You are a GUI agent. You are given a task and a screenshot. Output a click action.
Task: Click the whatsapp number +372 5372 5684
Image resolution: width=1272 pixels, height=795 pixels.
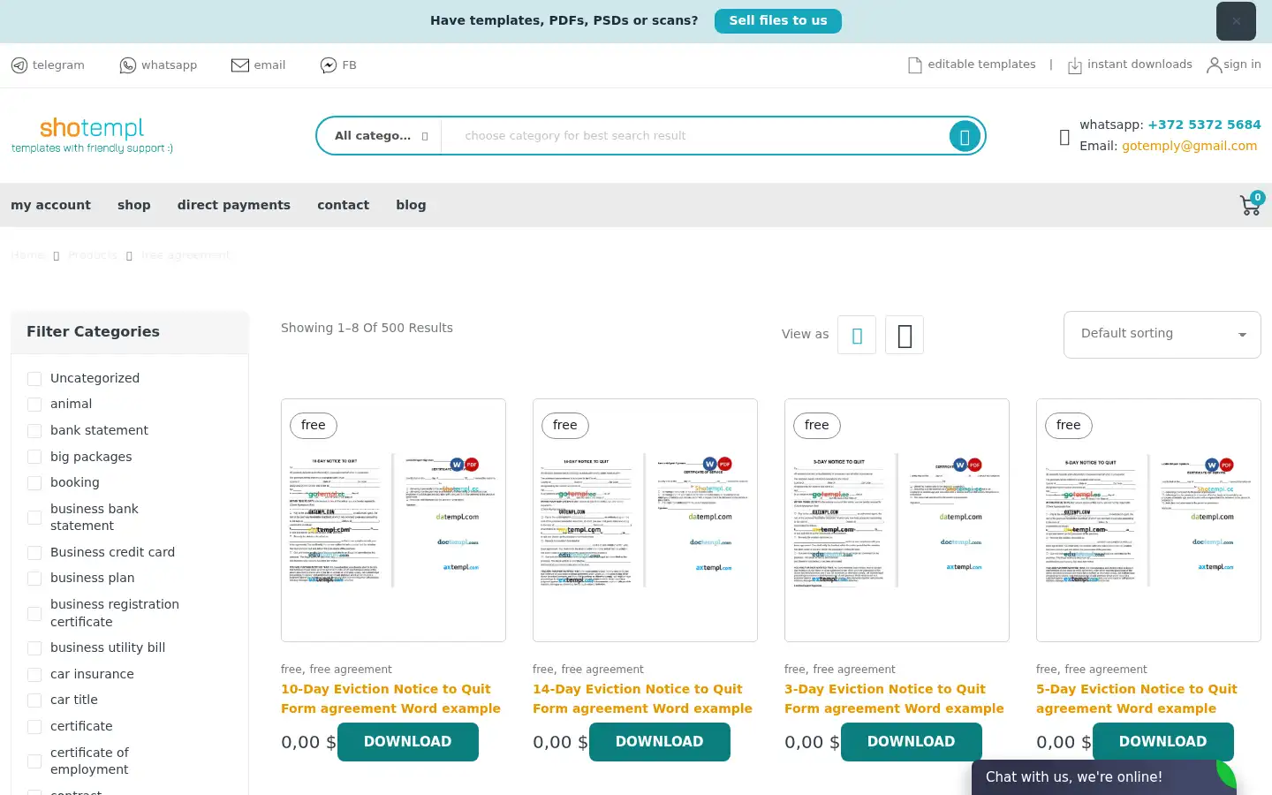pos(1204,125)
